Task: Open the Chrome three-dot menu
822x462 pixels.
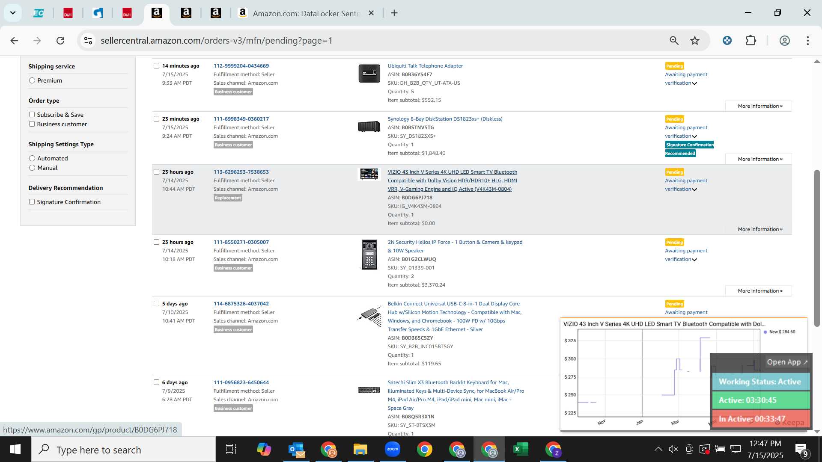Action: click(808, 41)
